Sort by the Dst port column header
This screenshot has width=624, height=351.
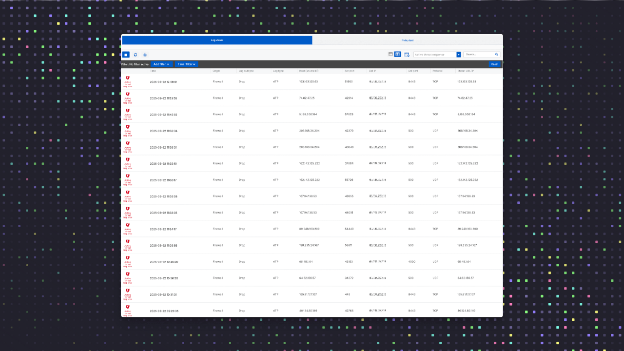click(x=413, y=71)
